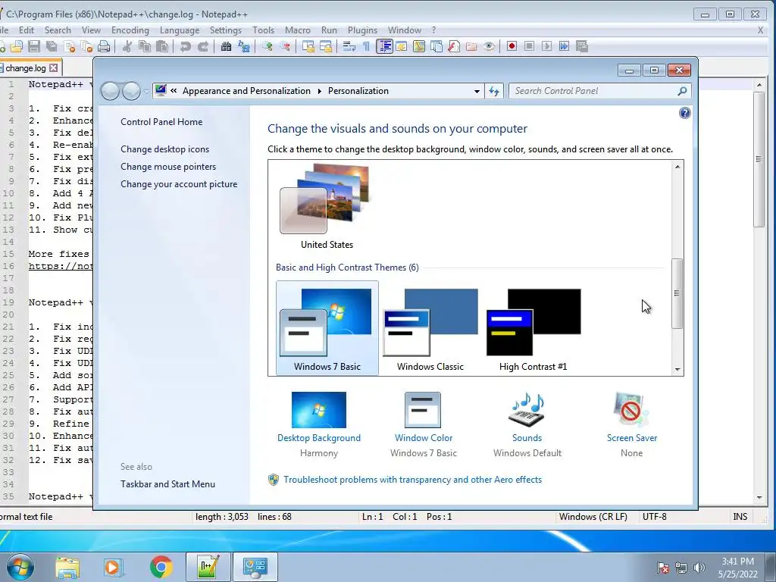Paste clipboard using Notepad++ Paste icon
776x582 pixels.
click(x=162, y=46)
